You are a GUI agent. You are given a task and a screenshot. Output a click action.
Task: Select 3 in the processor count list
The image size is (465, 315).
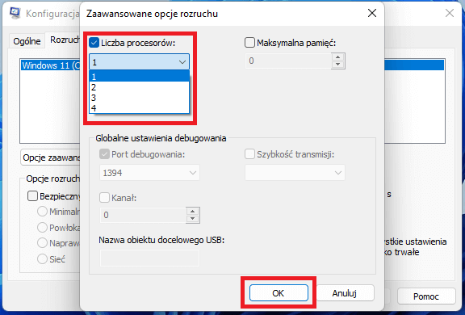coord(139,98)
